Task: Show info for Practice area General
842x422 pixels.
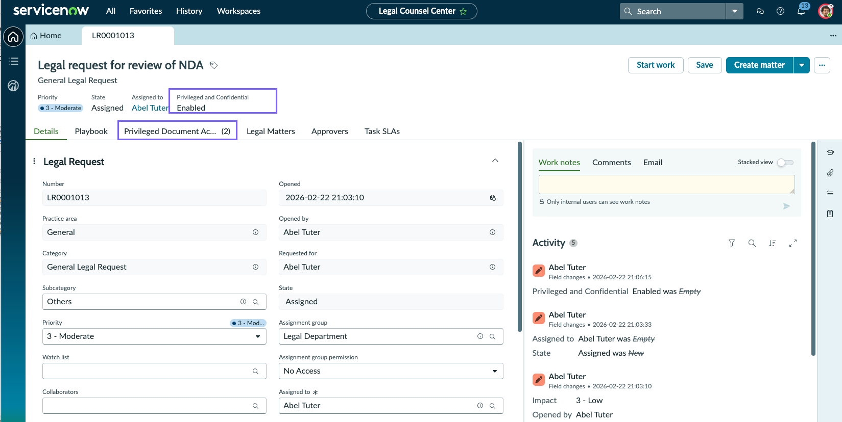Action: point(255,232)
